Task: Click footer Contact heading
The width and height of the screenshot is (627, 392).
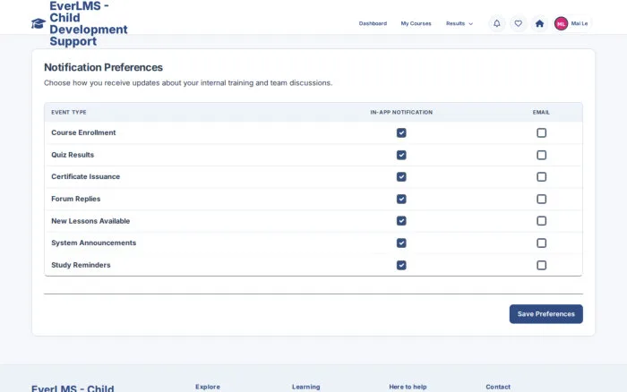Action: pos(498,387)
